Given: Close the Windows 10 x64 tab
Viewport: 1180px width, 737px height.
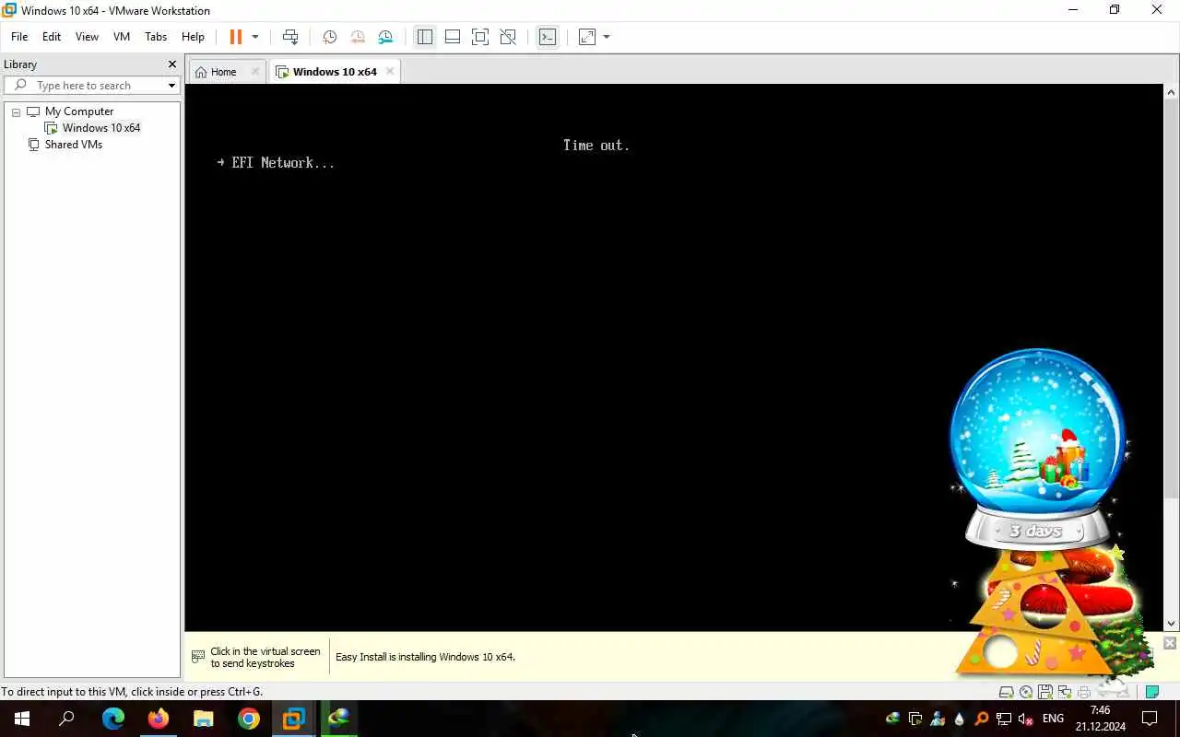Looking at the screenshot, I should click(x=390, y=71).
